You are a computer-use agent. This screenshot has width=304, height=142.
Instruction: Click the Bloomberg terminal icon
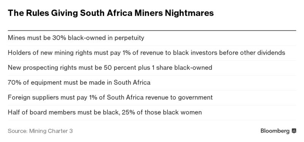294,131
